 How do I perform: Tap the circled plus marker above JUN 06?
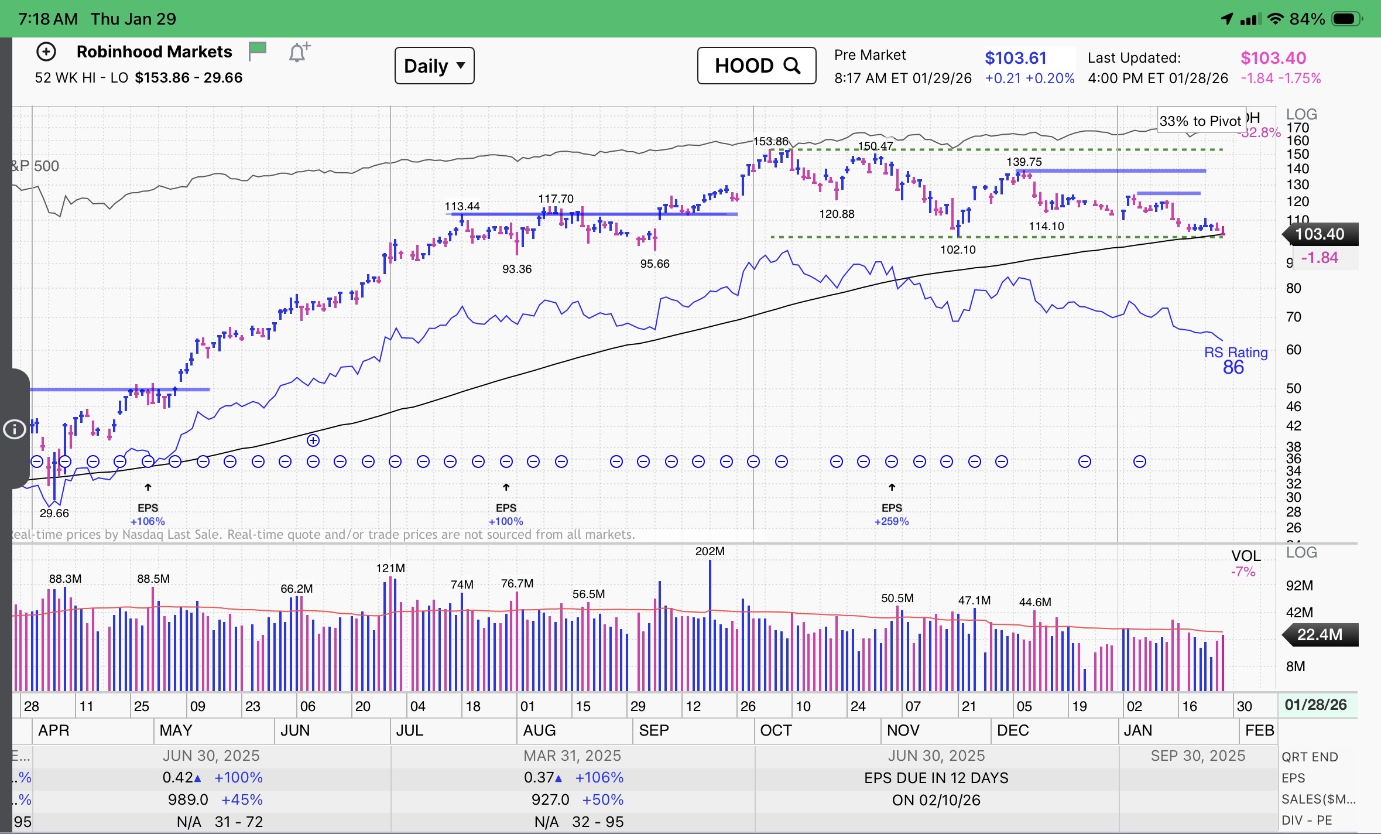(313, 440)
